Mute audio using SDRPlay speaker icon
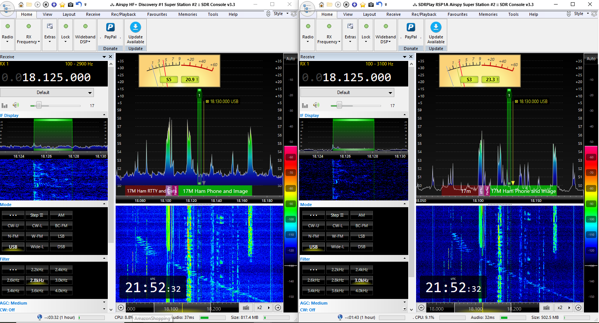 point(316,105)
